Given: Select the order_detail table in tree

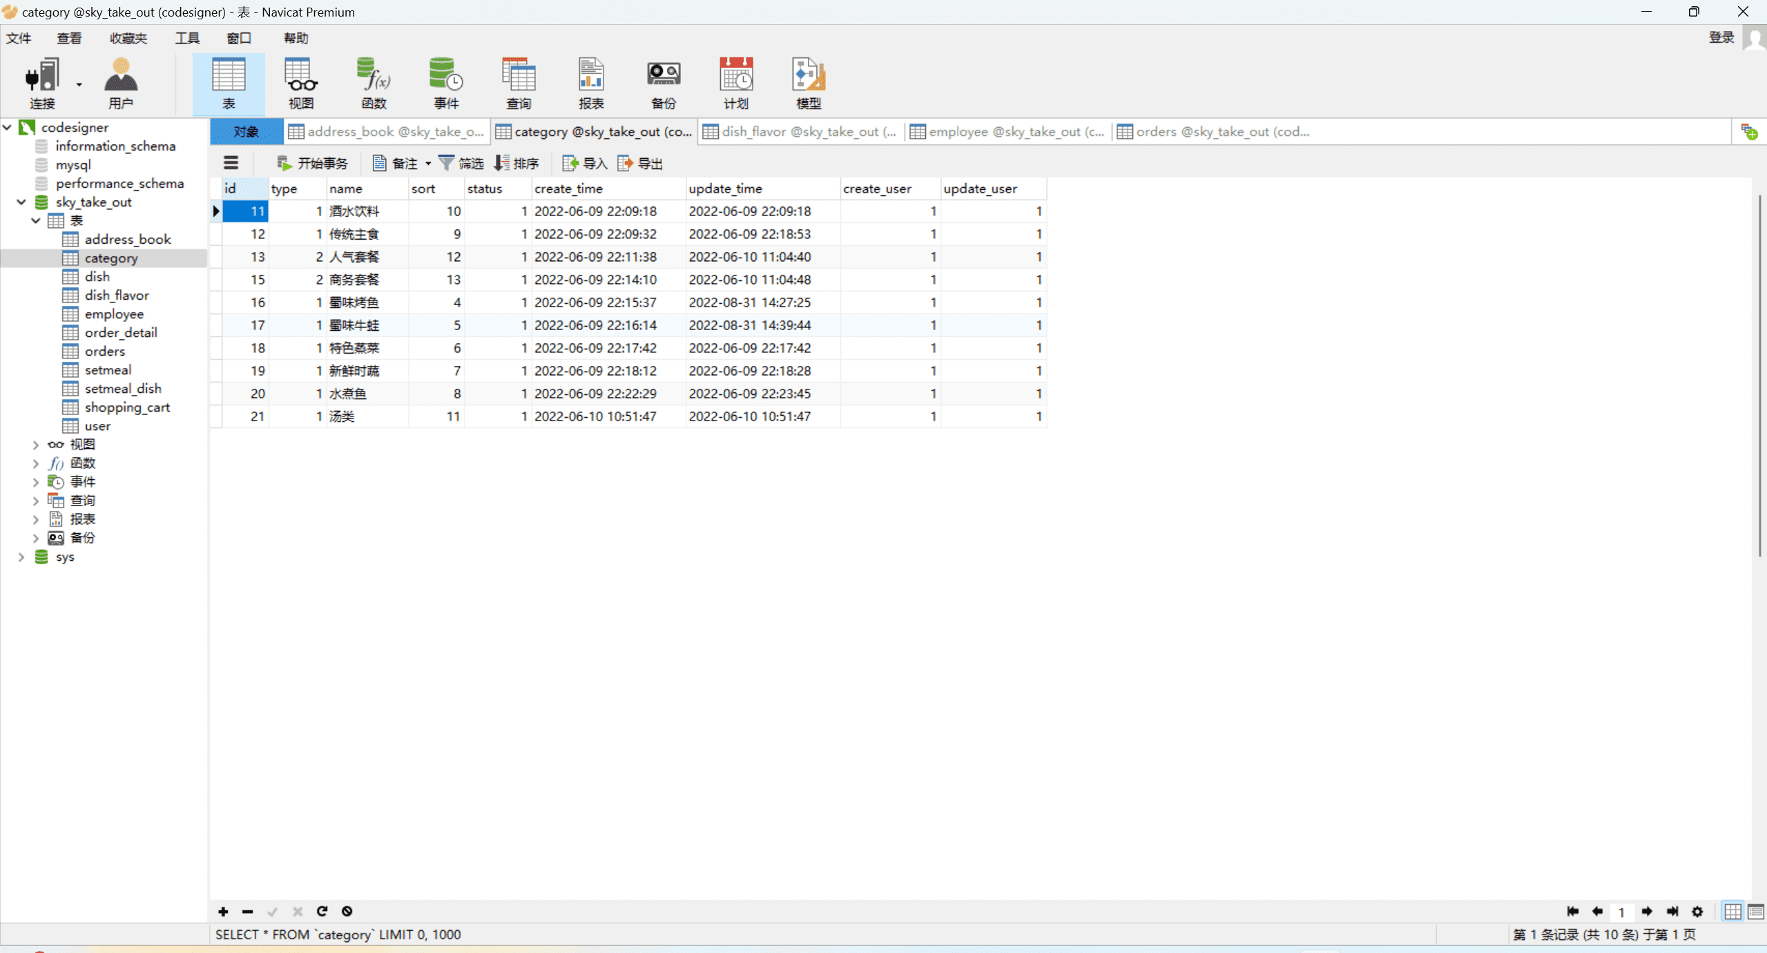Looking at the screenshot, I should coord(121,332).
